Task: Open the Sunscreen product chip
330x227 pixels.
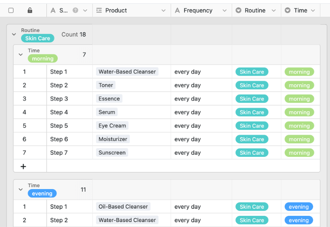Action: [x=112, y=153]
